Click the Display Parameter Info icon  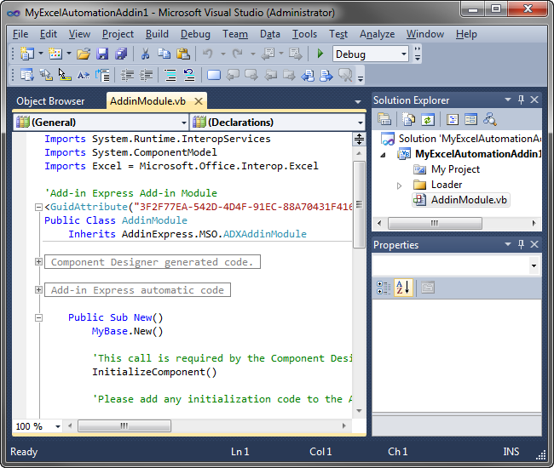(x=46, y=75)
